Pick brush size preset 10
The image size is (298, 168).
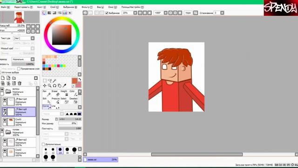click(x=46, y=150)
